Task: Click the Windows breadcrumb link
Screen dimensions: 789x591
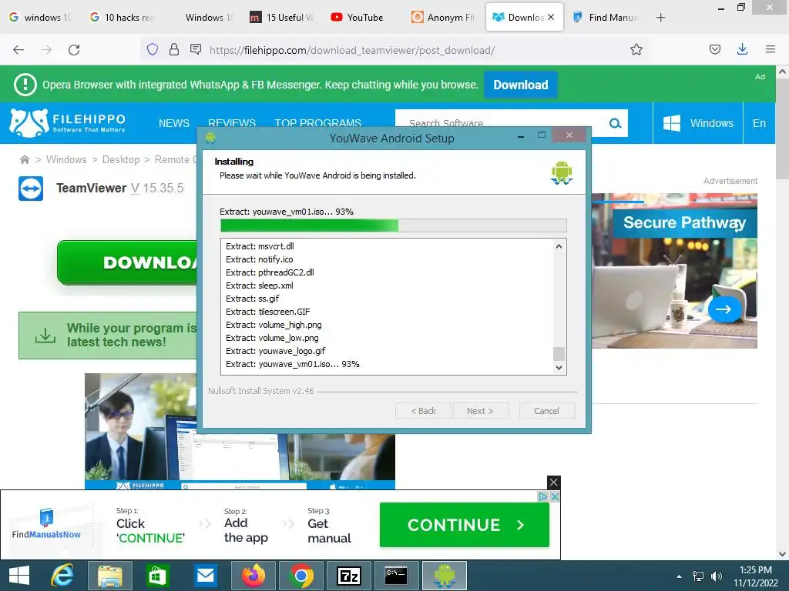Action: coord(66,159)
